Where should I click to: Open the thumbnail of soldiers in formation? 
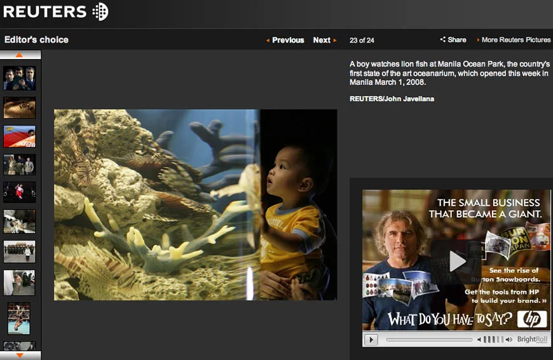[x=20, y=251]
